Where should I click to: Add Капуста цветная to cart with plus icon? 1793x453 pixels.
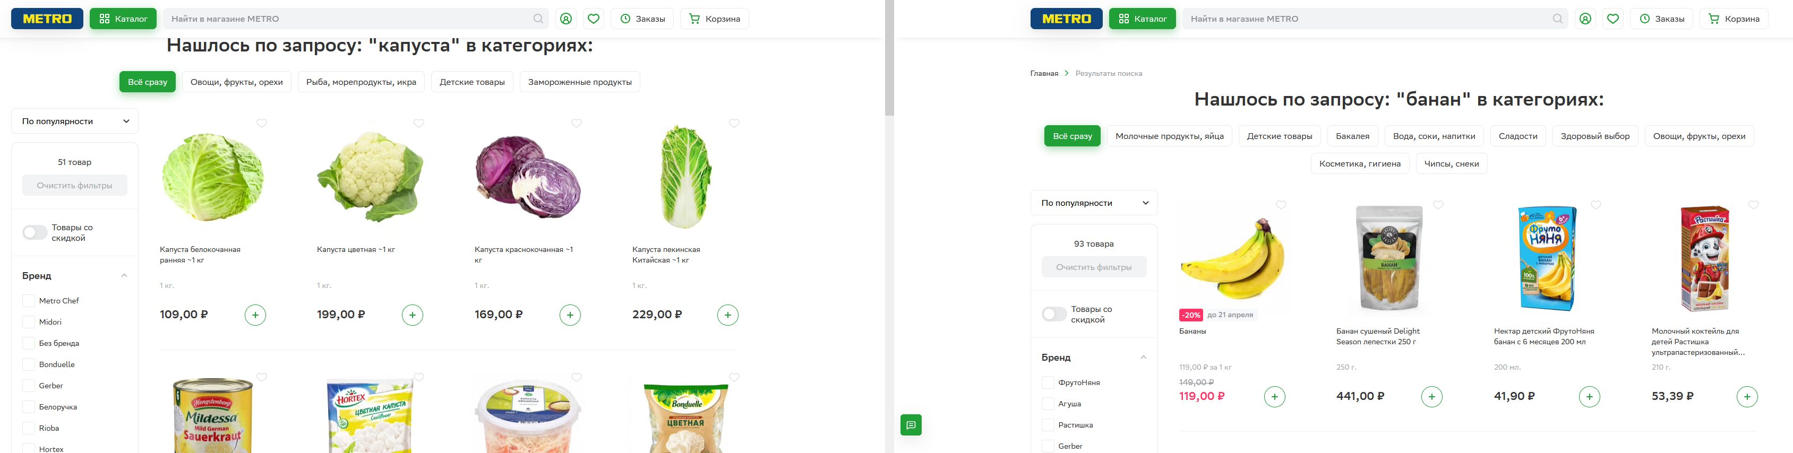tap(412, 315)
